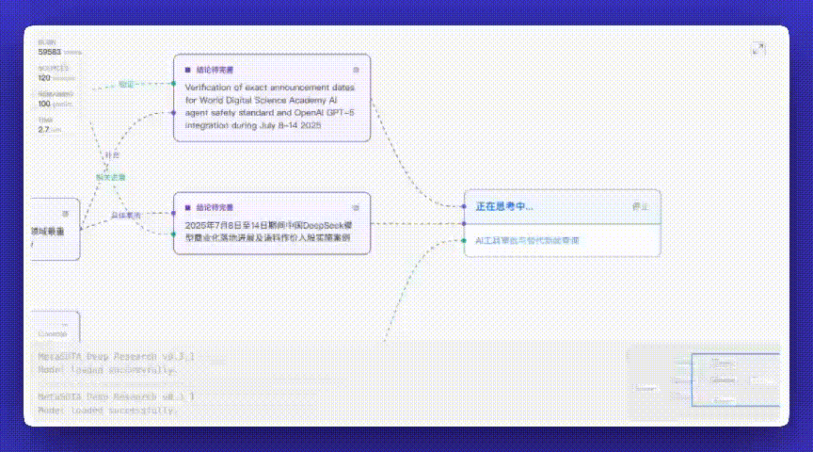Click the top purple connector dot on thinking node

[464, 206]
